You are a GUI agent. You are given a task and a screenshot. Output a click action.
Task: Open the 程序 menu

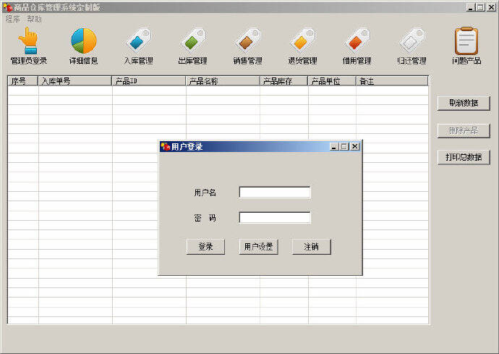pyautogui.click(x=13, y=20)
